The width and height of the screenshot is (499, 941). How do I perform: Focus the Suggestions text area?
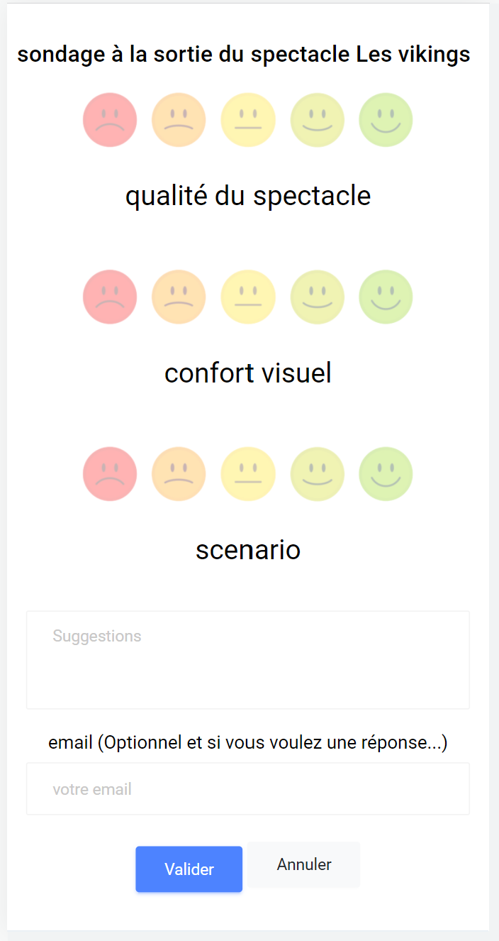(248, 660)
